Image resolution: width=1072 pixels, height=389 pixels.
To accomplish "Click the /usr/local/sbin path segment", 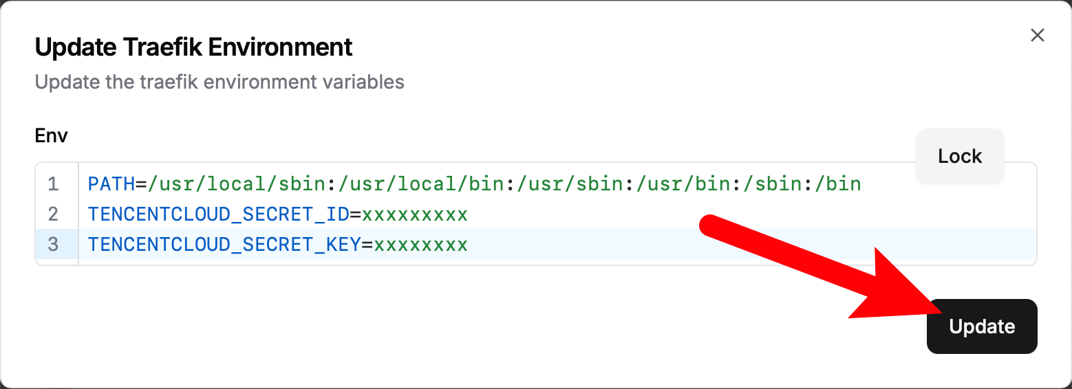I will (235, 184).
